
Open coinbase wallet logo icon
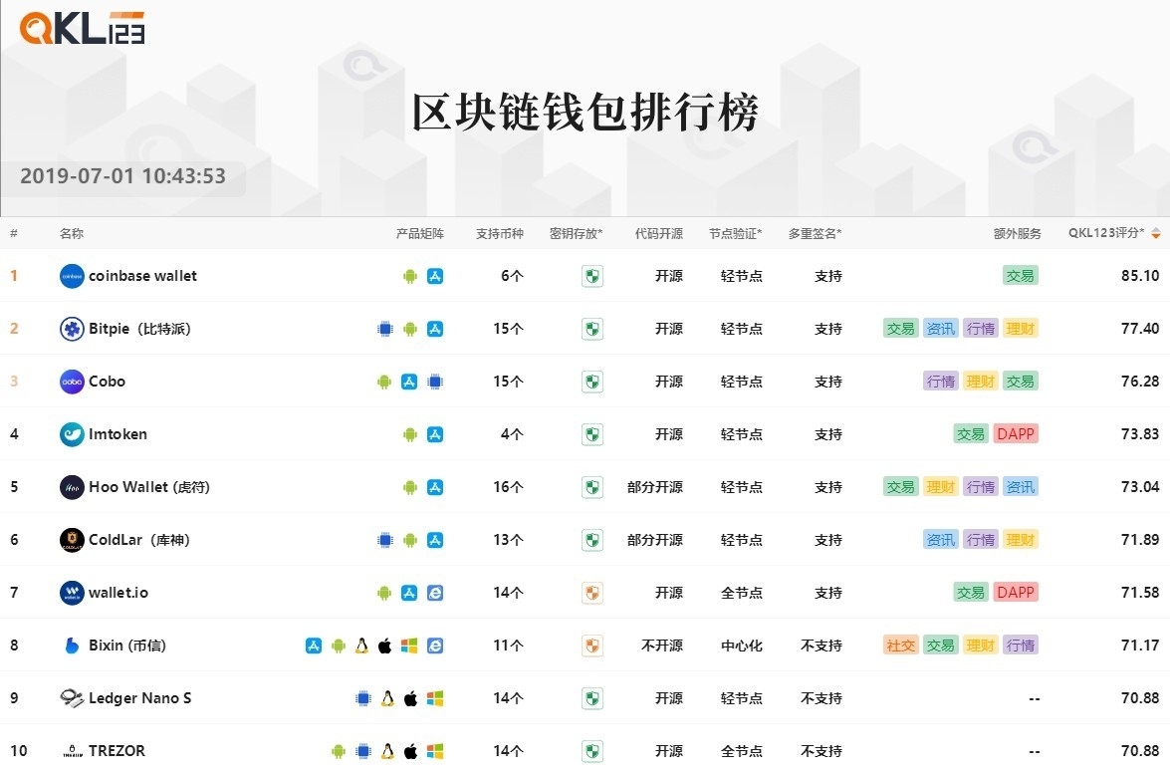[72, 276]
